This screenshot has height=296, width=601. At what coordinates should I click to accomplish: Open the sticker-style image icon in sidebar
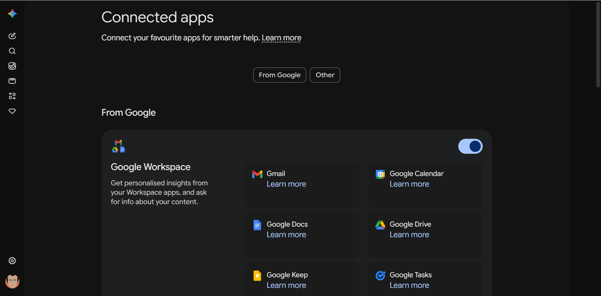(12, 66)
